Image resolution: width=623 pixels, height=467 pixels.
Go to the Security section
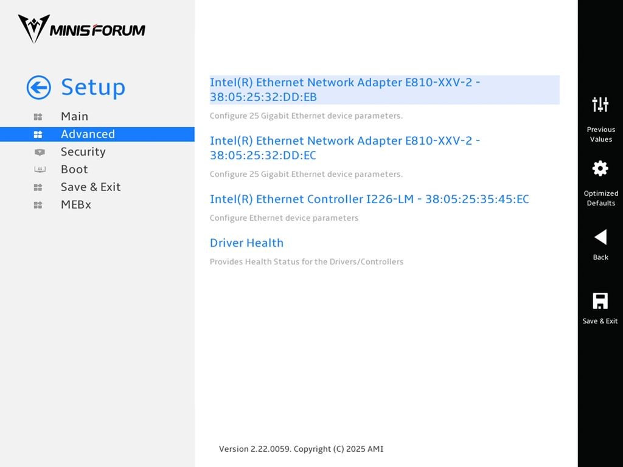[x=83, y=151]
